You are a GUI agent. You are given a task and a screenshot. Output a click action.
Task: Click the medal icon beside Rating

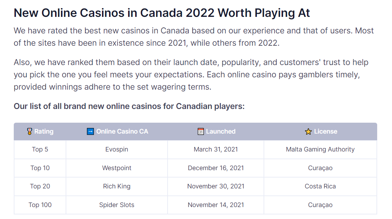click(x=30, y=131)
